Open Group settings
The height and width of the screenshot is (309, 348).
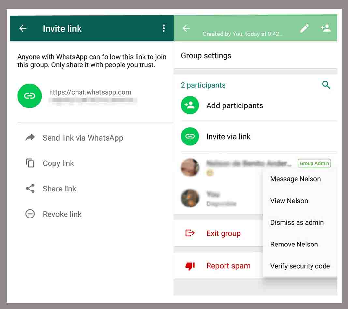click(206, 55)
